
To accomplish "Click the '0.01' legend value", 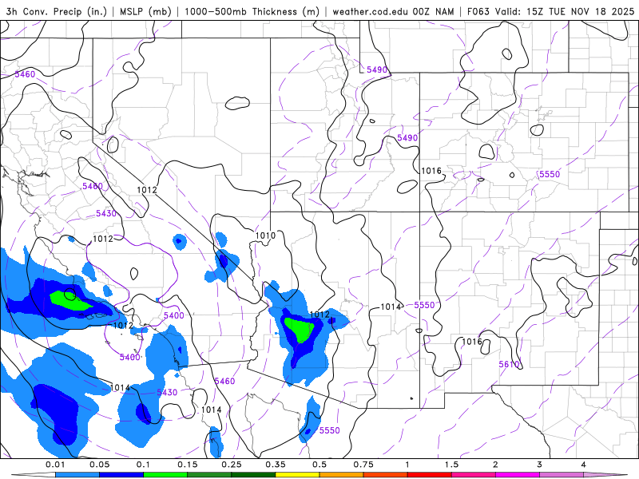I will point(55,465).
